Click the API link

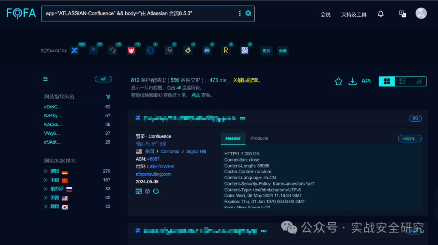(x=366, y=81)
